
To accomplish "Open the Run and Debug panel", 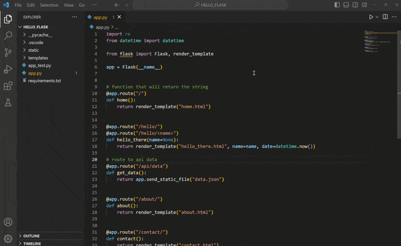I will point(8,69).
